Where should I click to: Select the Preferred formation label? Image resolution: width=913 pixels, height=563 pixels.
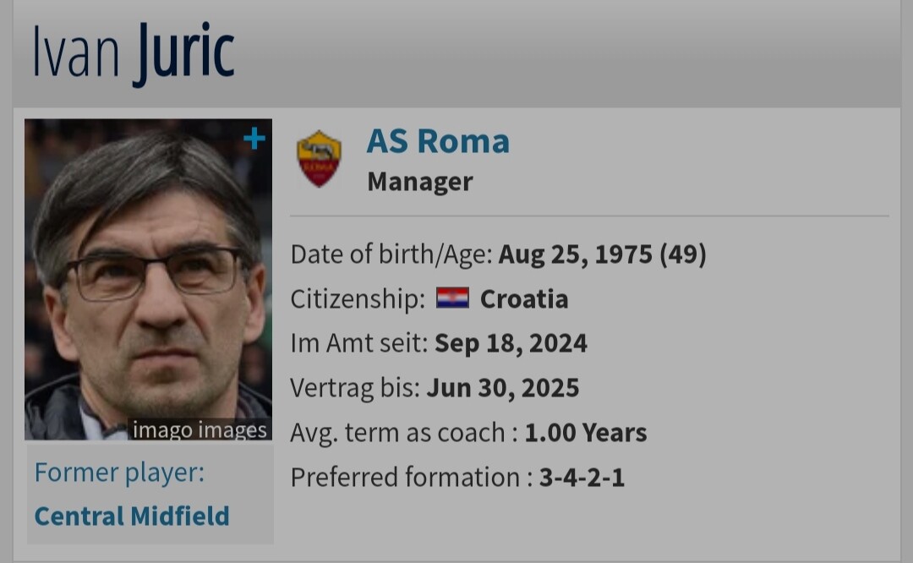[x=411, y=478]
